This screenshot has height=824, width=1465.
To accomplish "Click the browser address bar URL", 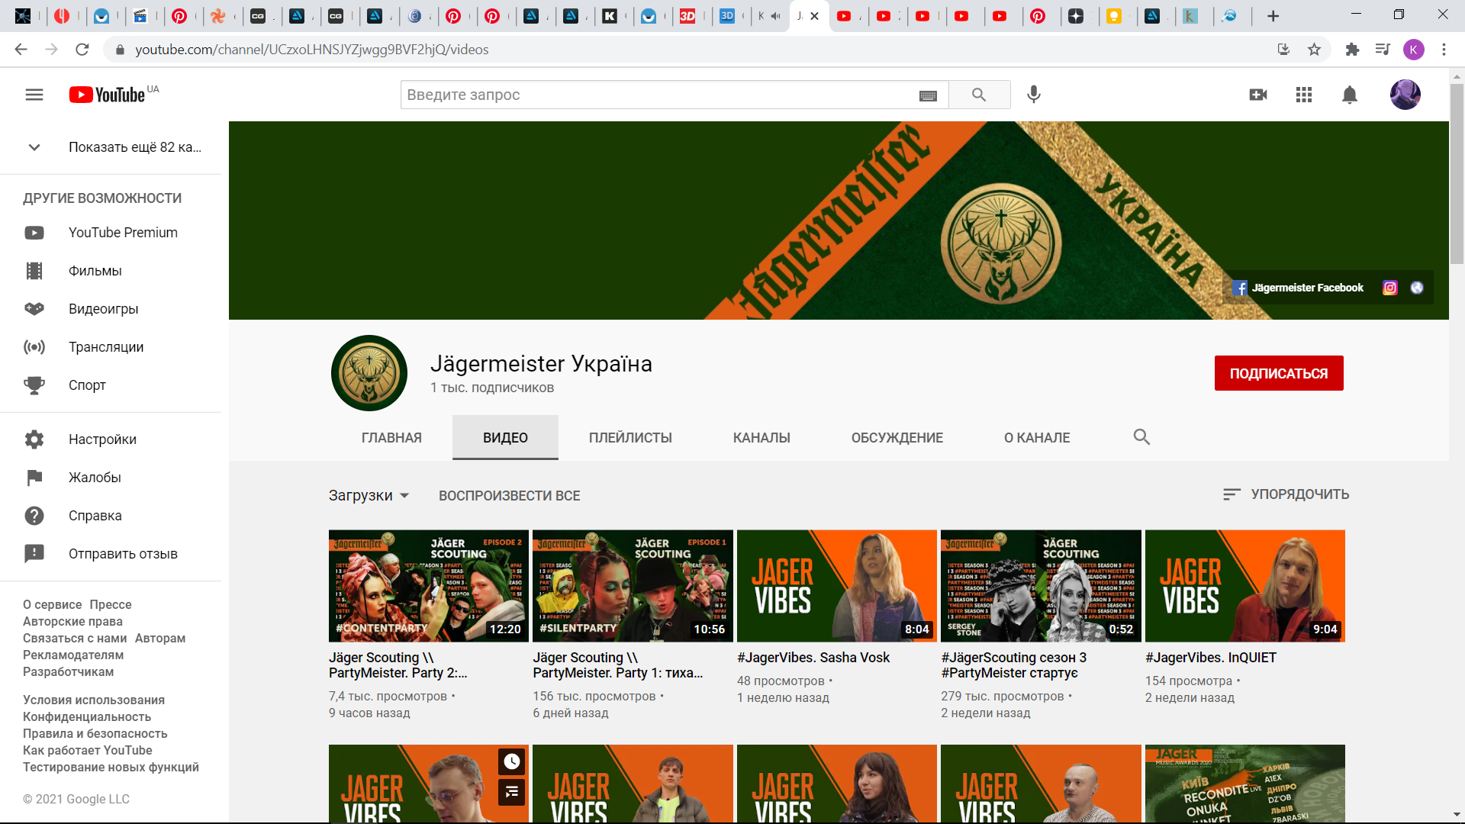I will [x=312, y=50].
